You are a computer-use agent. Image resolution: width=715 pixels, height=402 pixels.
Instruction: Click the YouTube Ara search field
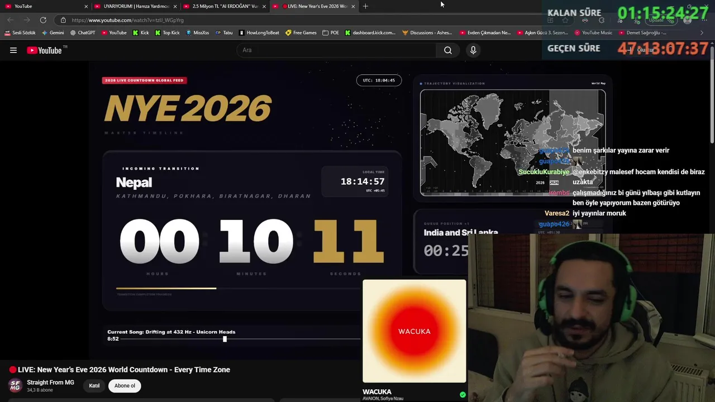click(x=336, y=50)
